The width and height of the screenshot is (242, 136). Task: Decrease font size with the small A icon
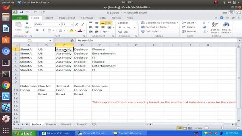(82, 24)
